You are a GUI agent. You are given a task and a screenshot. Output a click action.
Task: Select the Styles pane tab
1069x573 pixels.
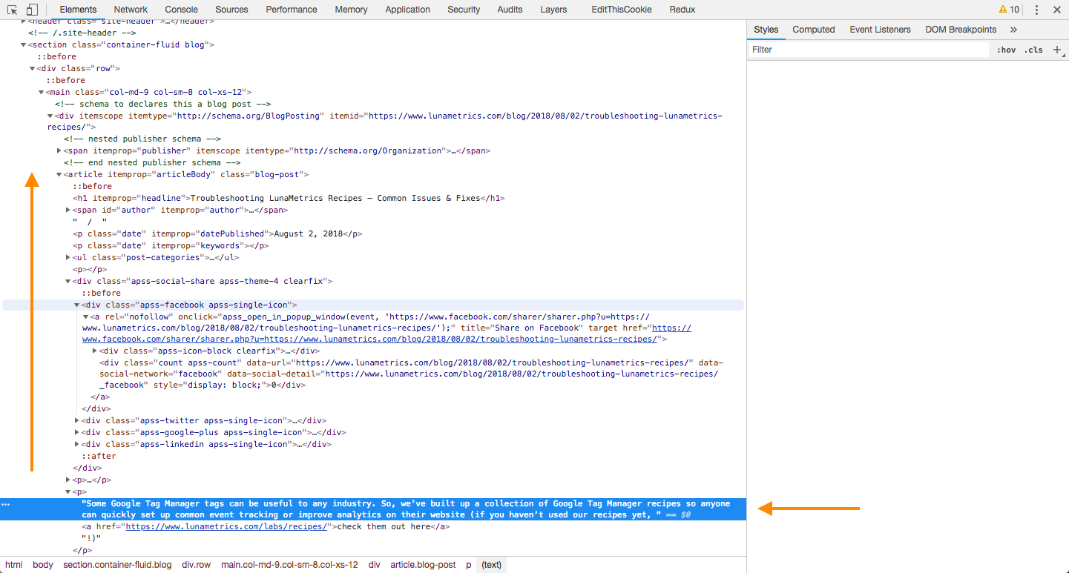(x=766, y=30)
